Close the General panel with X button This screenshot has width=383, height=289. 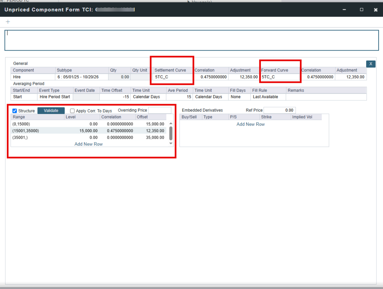coord(371,64)
